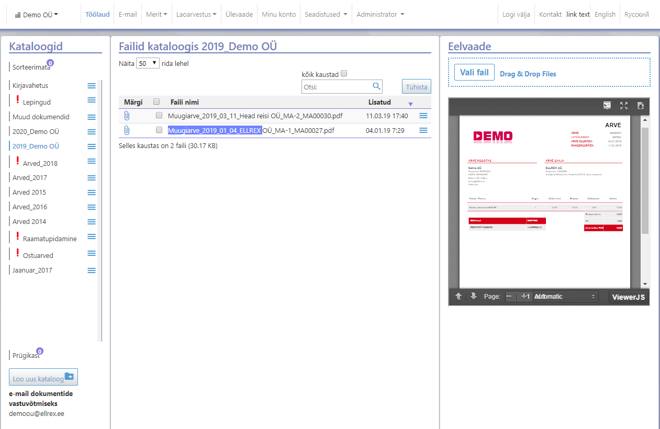Sort by Lisatud column arrow

[410, 104]
